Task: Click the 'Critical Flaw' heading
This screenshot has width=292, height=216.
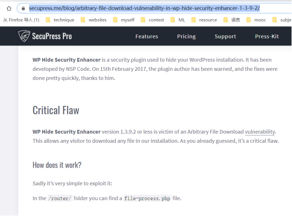Action: [x=56, y=110]
